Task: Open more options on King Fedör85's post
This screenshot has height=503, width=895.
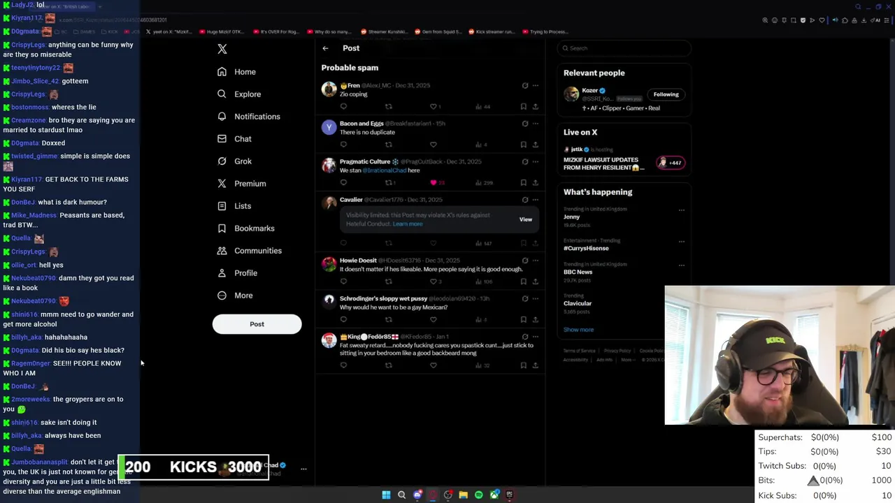Action: coord(536,337)
